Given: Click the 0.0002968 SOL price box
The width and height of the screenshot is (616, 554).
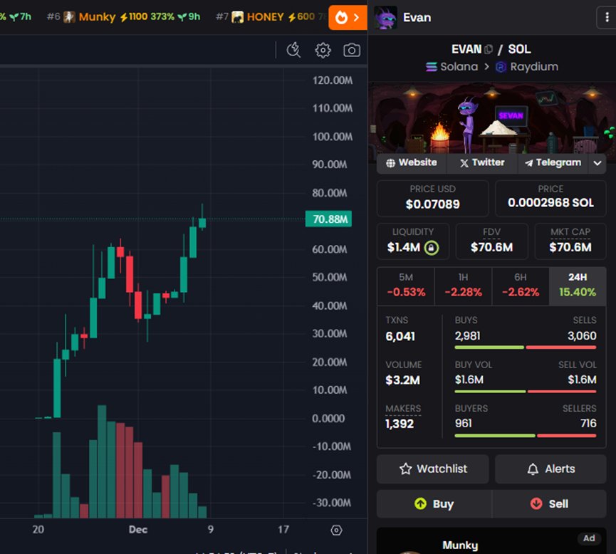Looking at the screenshot, I should 550,199.
